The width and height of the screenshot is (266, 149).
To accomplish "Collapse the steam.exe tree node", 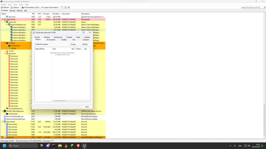I will coord(5,22).
